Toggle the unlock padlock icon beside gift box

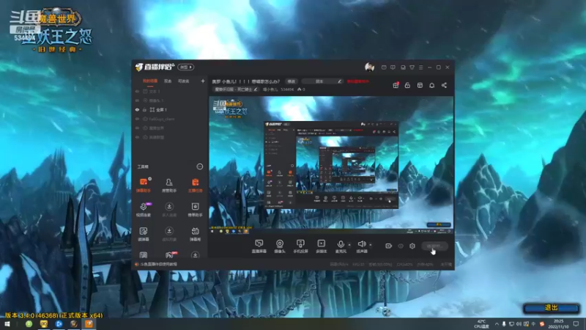(407, 85)
